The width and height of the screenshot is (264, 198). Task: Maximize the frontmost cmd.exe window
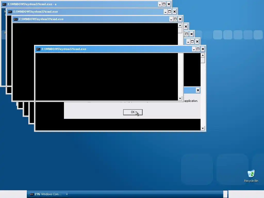pyautogui.click(x=198, y=49)
